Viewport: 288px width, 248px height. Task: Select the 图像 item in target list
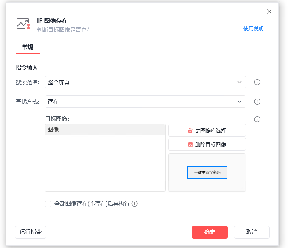click(105, 130)
